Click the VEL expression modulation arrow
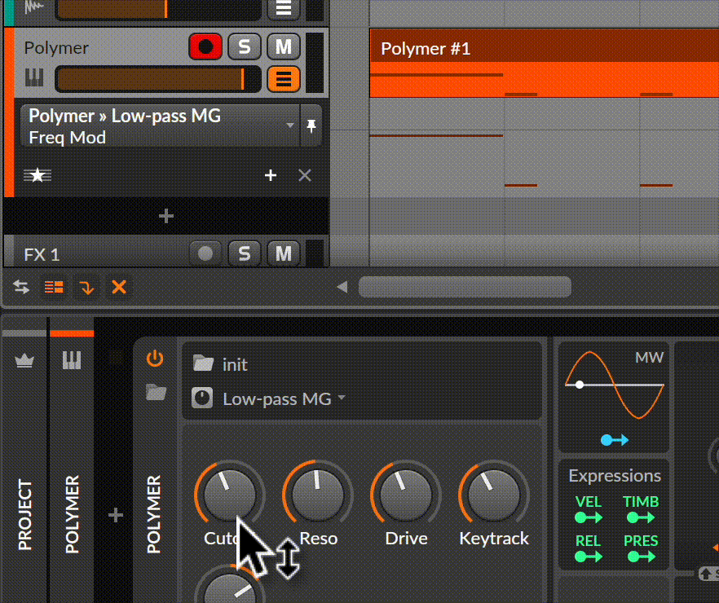This screenshot has width=719, height=603. [x=589, y=517]
